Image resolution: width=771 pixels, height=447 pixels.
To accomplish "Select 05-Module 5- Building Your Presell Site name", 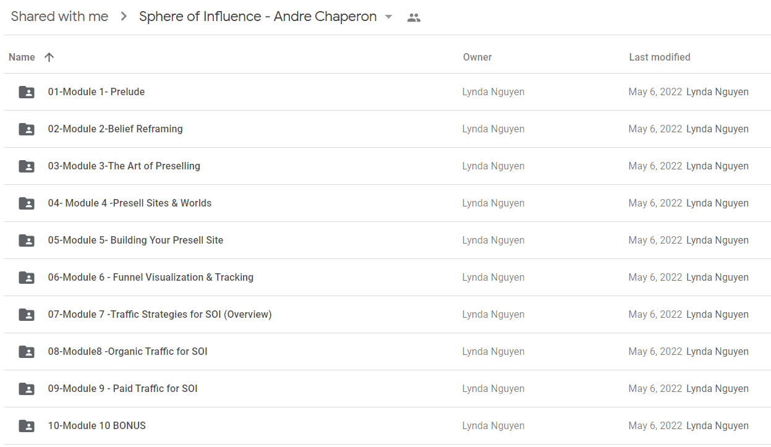I will 135,240.
